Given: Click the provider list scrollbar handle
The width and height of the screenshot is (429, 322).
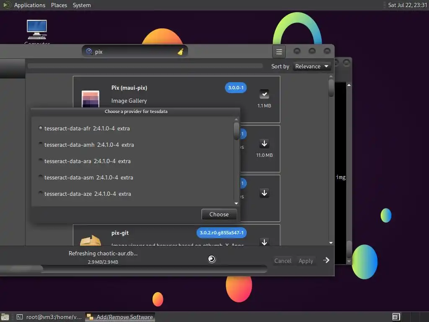Looking at the screenshot, I should click(x=236, y=131).
